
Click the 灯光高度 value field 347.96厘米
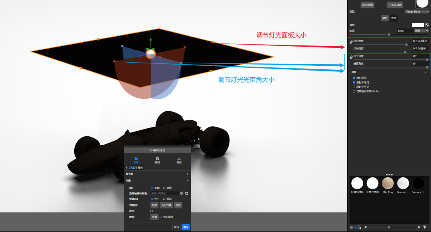click(419, 48)
